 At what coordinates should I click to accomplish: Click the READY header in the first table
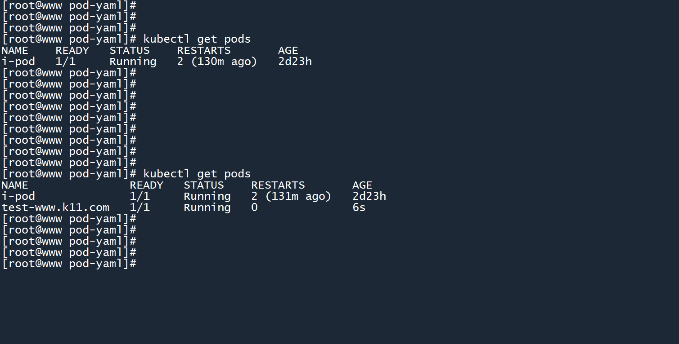72,50
